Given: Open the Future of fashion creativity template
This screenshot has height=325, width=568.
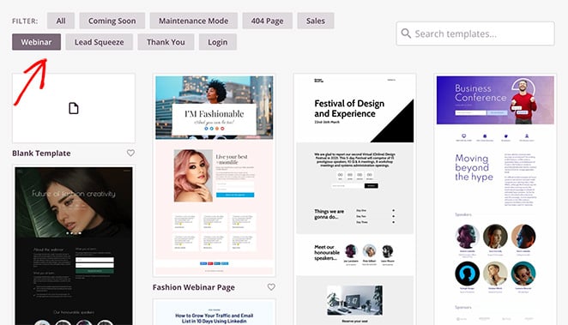Looking at the screenshot, I should [74, 245].
